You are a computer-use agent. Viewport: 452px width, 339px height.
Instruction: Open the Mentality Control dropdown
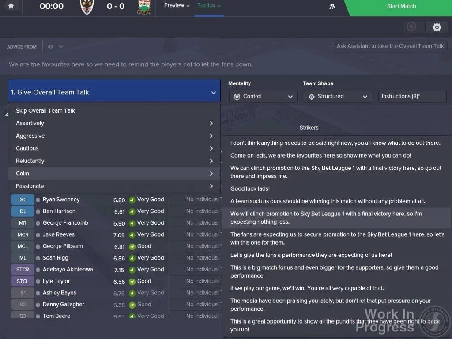[x=263, y=97]
